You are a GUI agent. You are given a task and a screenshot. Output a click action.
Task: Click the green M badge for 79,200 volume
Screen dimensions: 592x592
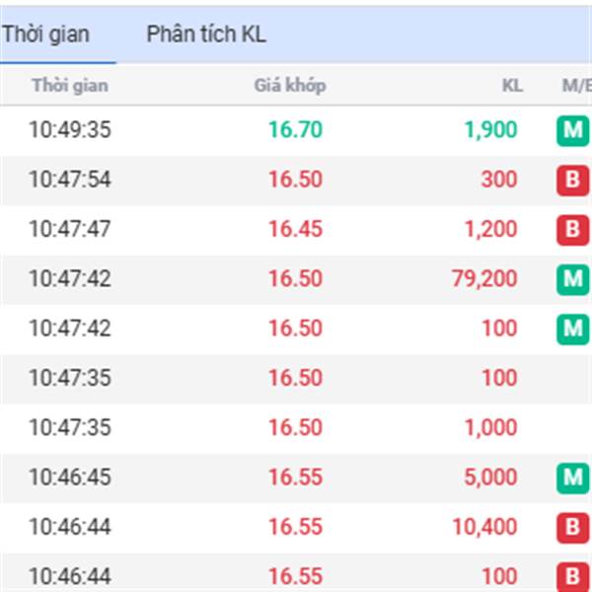click(x=572, y=279)
